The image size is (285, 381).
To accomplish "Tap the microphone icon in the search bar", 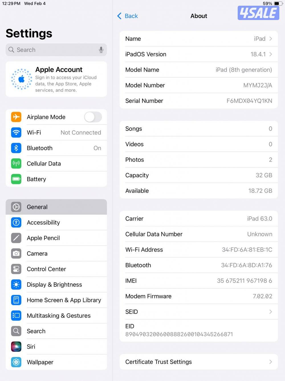I will [x=101, y=49].
